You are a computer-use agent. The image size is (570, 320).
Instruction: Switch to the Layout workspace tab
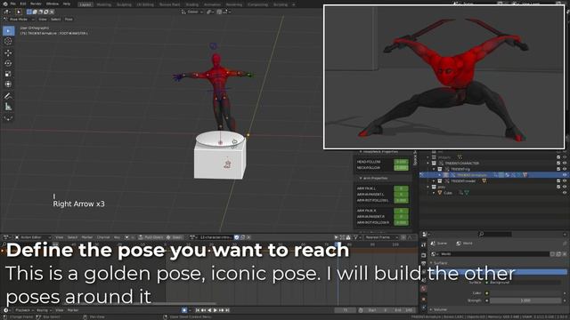(x=85, y=4)
